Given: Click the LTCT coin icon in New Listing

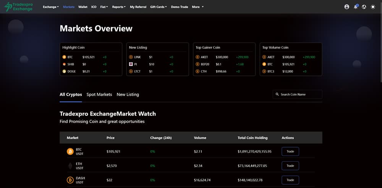Looking at the screenshot, I should coord(131,71).
